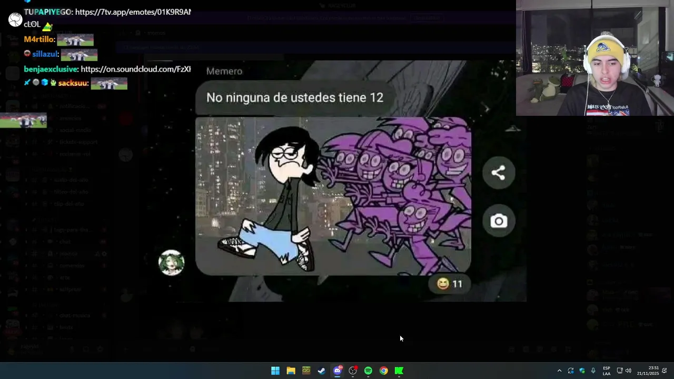Click the camera icon beside the meme
Screen dimensions: 674x379
(x=498, y=221)
